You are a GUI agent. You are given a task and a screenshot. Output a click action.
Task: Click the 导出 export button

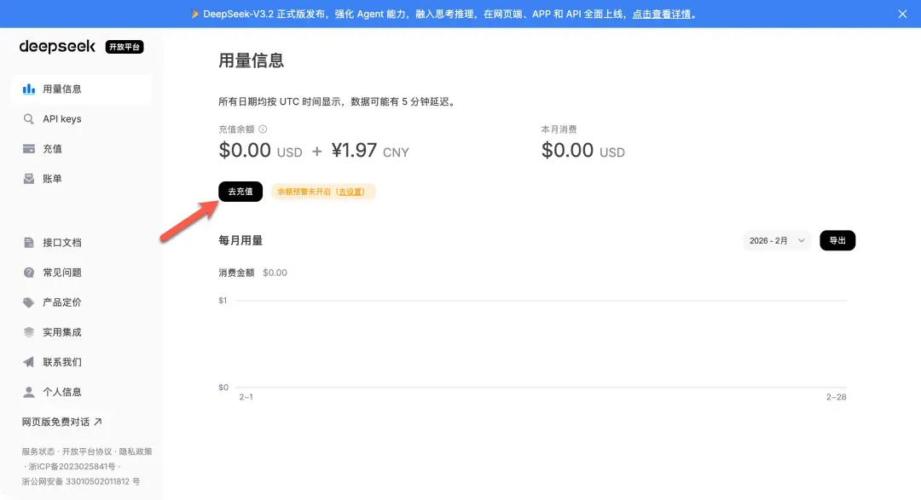point(837,241)
